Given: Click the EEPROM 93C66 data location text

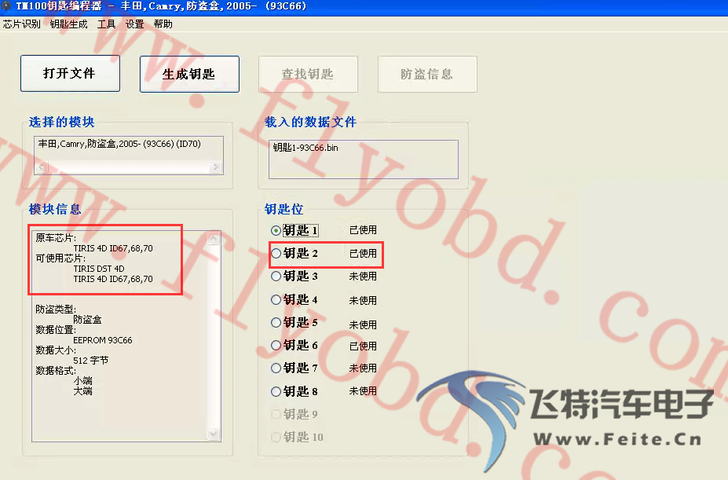Looking at the screenshot, I should pos(103,340).
